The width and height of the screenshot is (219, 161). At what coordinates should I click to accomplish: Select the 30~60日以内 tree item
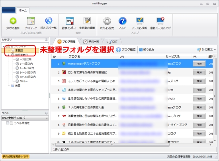(26, 77)
